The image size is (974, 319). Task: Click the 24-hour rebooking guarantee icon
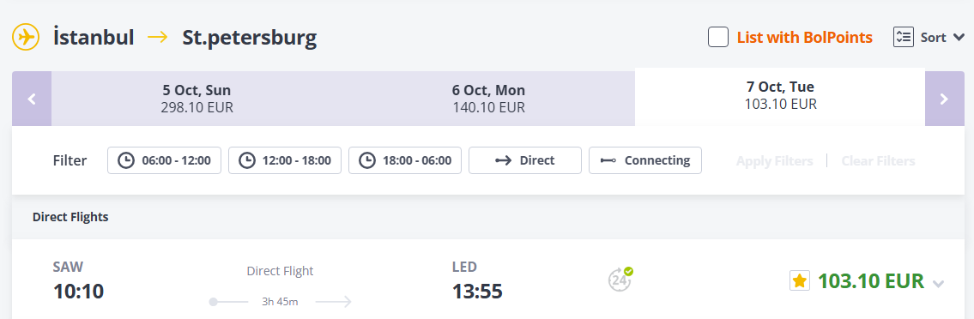click(620, 279)
